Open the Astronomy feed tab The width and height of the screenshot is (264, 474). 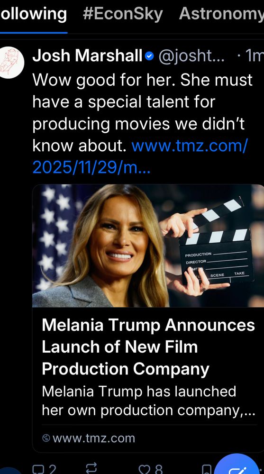(221, 14)
